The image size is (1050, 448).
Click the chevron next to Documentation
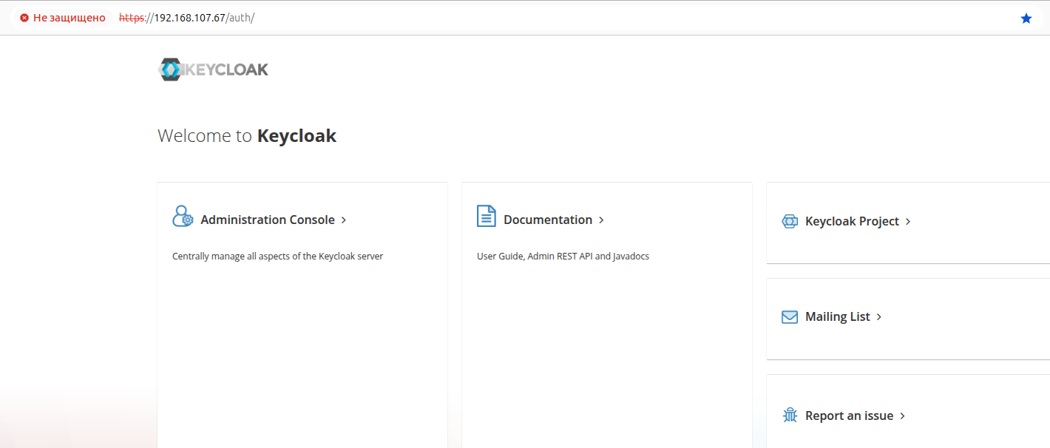pos(601,220)
